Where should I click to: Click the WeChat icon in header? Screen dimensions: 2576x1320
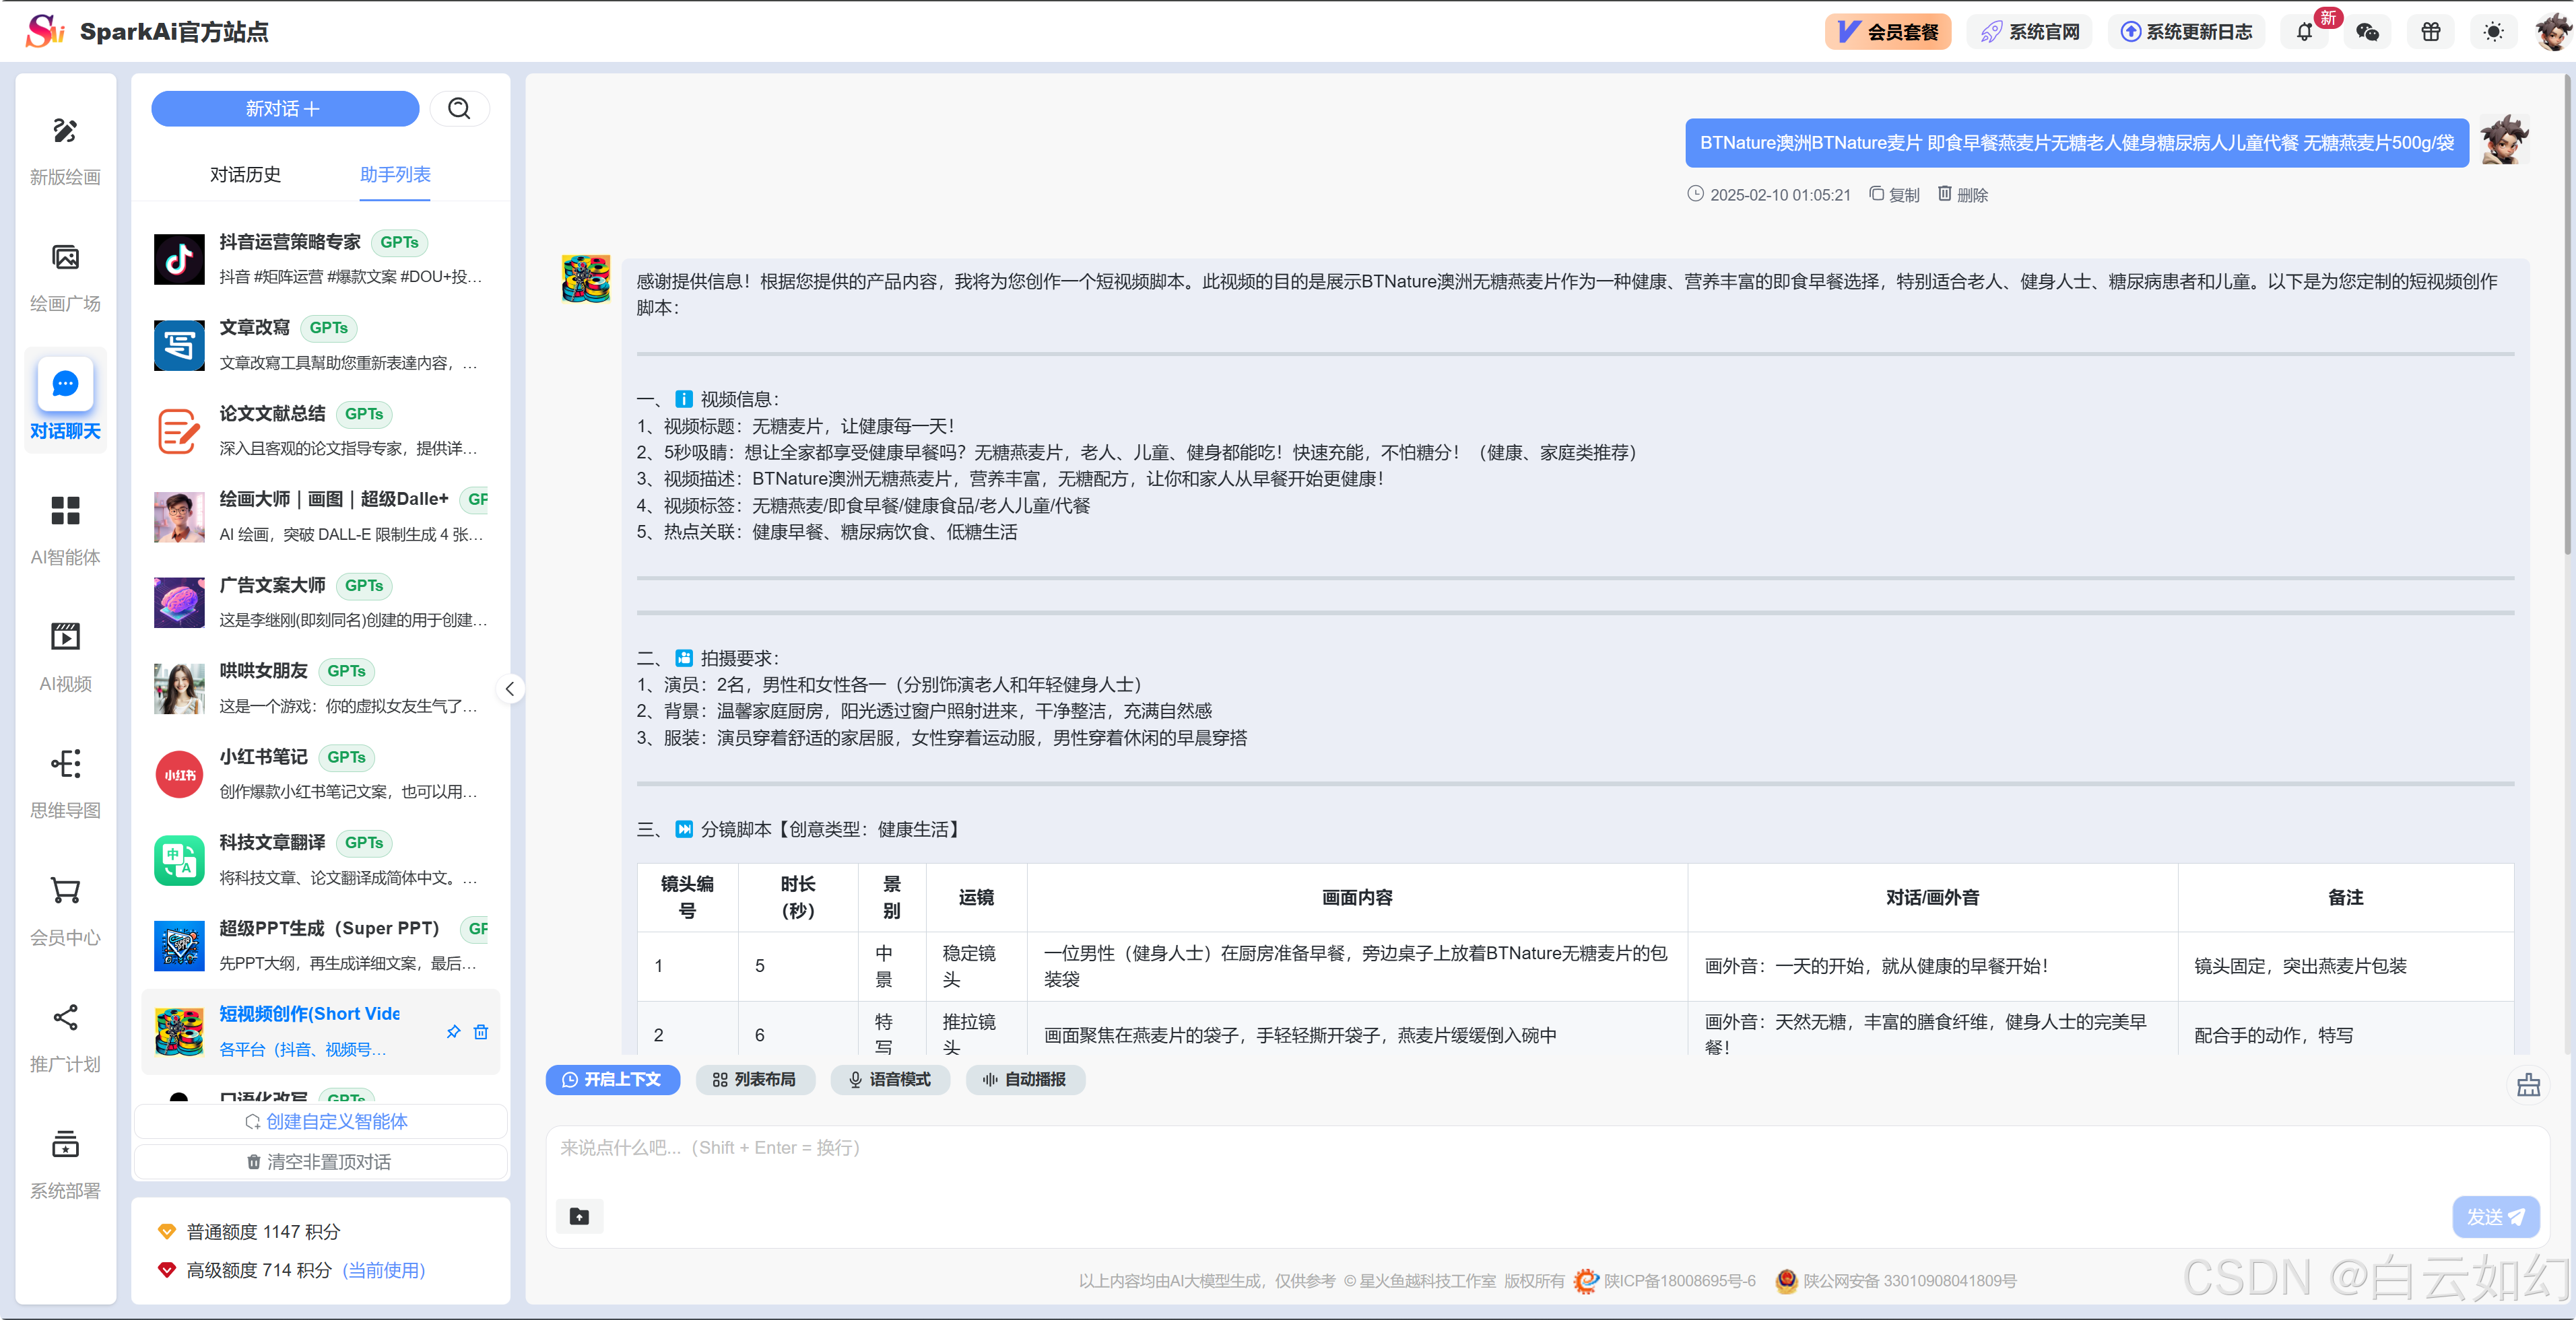tap(2367, 32)
